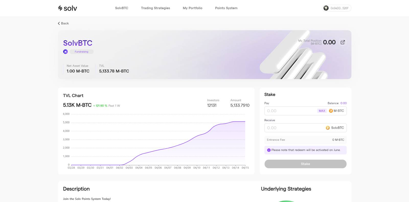Viewport: 409px width, 202px height.
Task: Click the Description heading
Action: (x=76, y=189)
